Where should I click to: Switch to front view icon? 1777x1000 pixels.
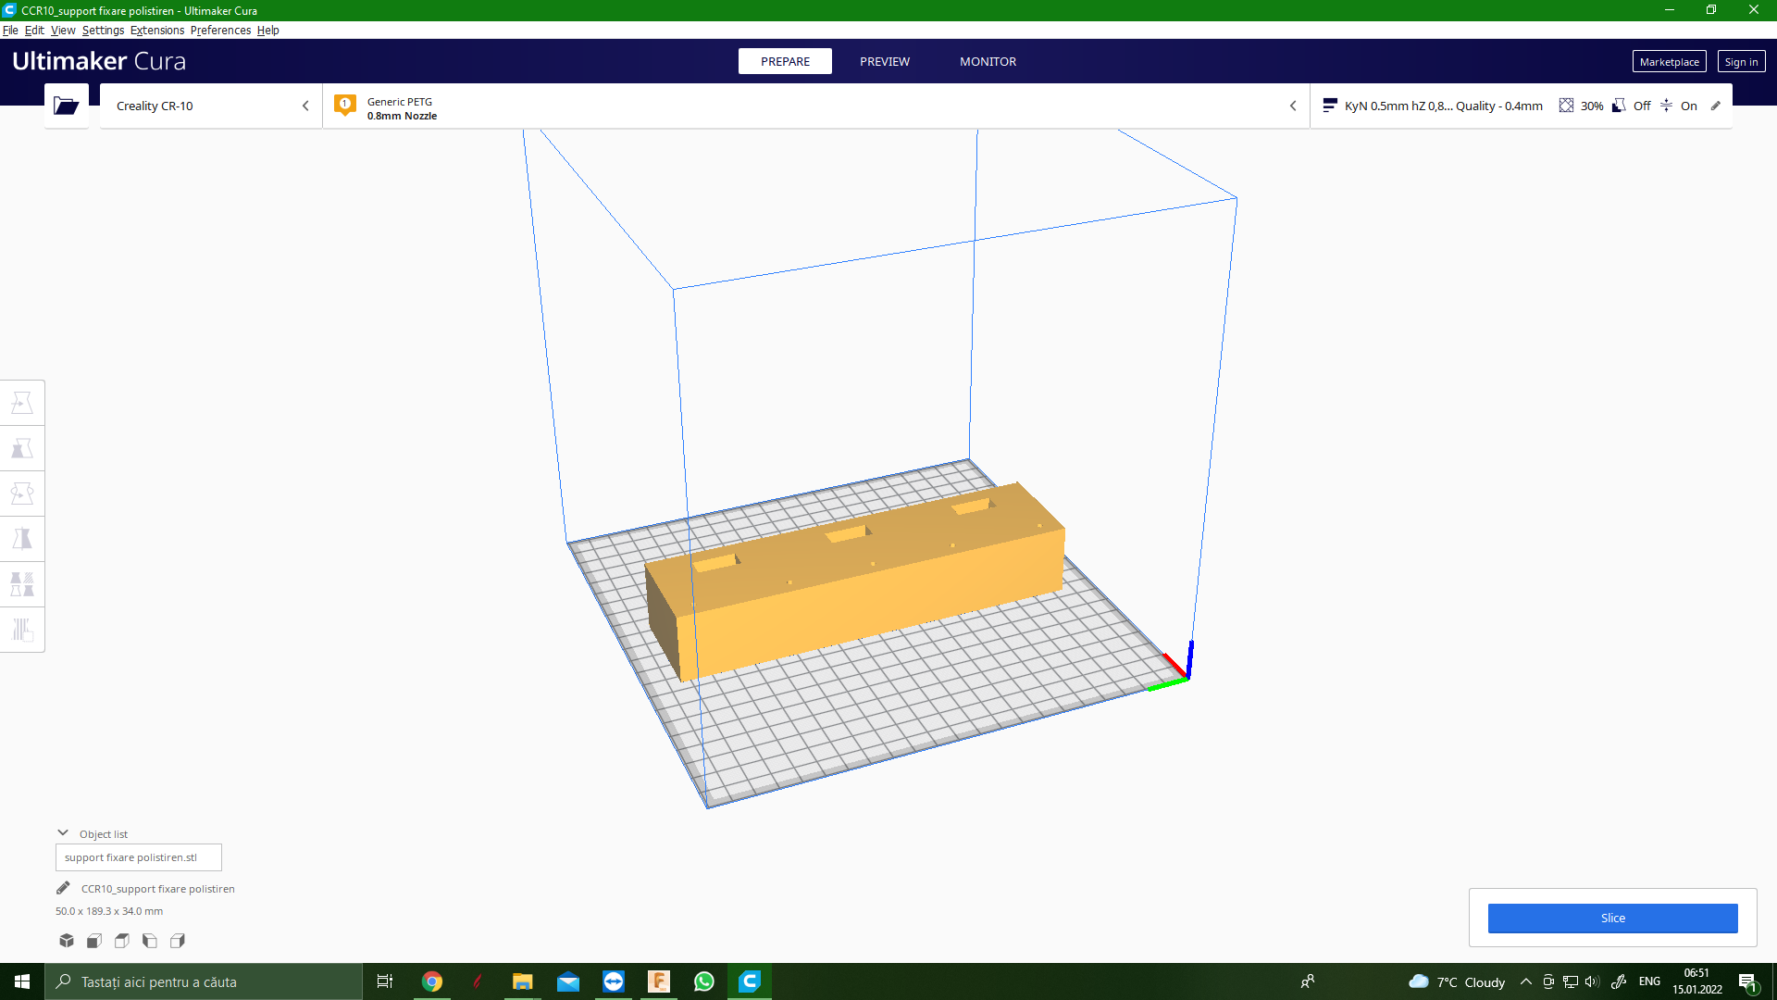click(x=94, y=941)
